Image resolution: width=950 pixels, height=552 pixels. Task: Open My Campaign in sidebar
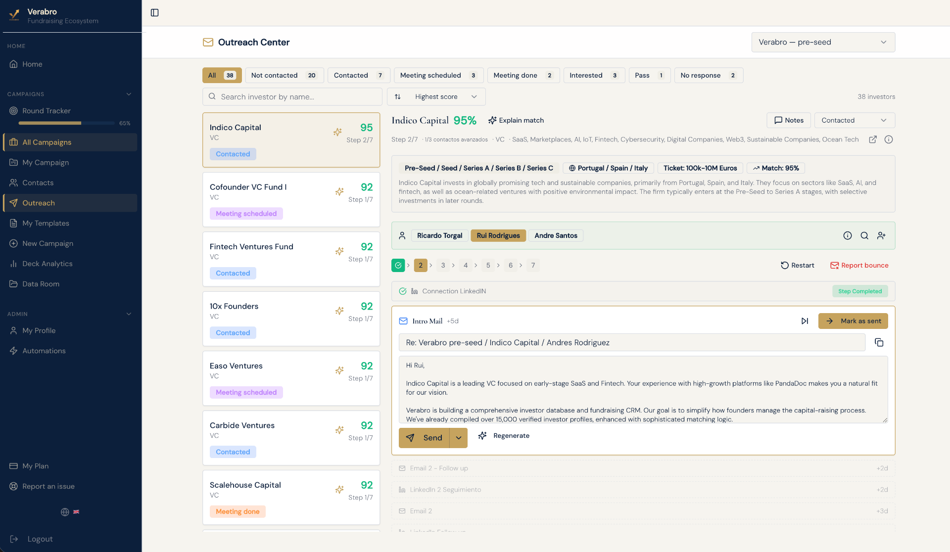[x=70, y=162]
